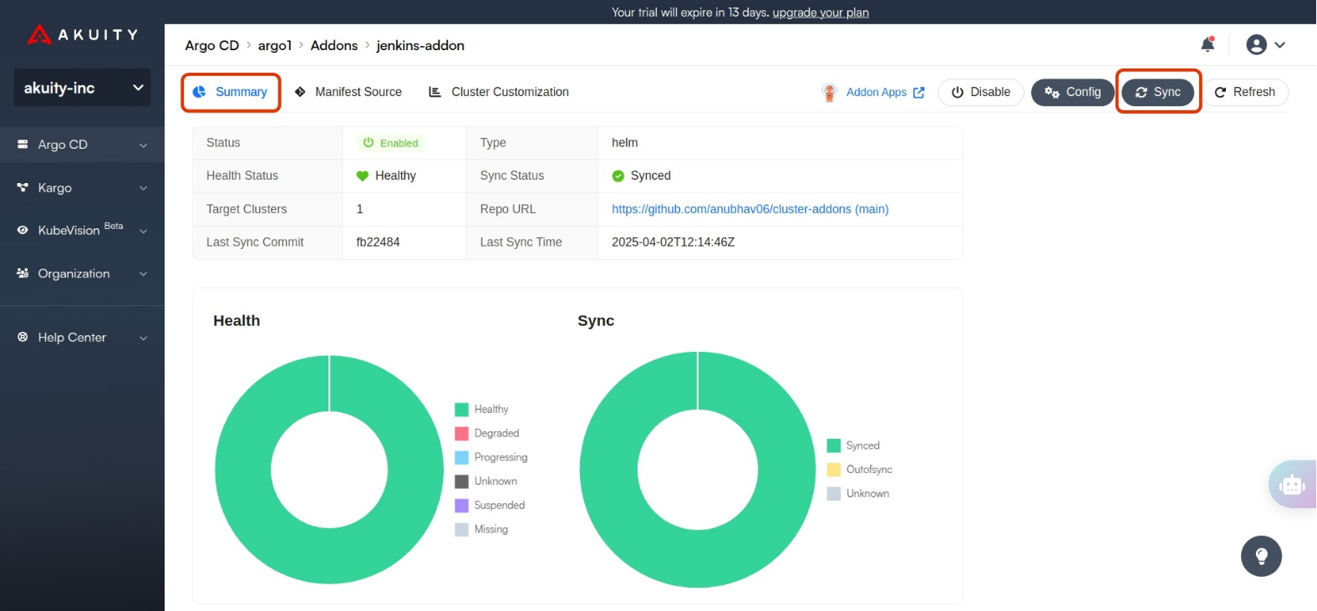
Task: Click the Help Center lifebuoy icon
Action: [x=23, y=337]
